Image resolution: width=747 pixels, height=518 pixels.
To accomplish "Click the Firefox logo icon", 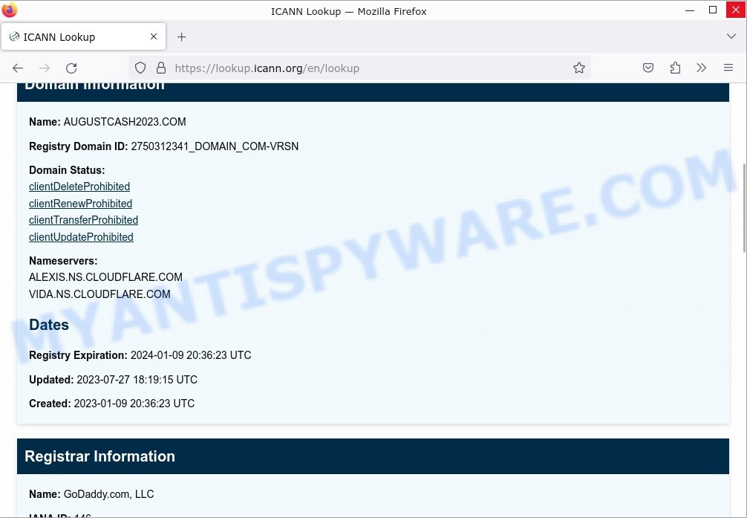I will tap(10, 10).
